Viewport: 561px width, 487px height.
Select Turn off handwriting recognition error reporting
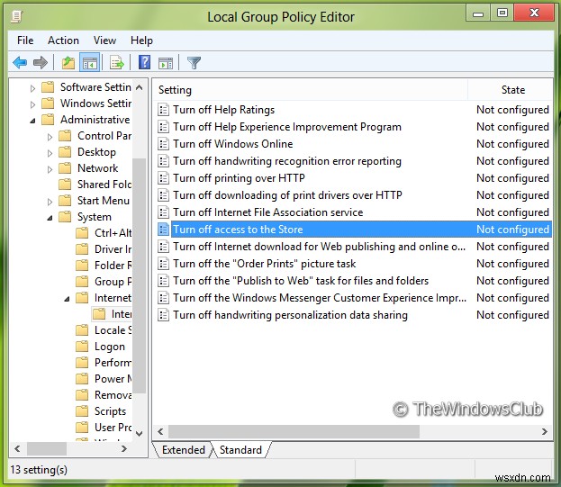pos(287,161)
